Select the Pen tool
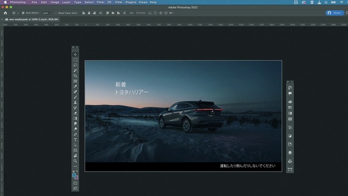 coord(75,134)
